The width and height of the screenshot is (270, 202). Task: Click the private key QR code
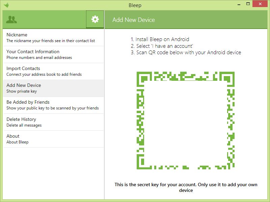point(186,121)
